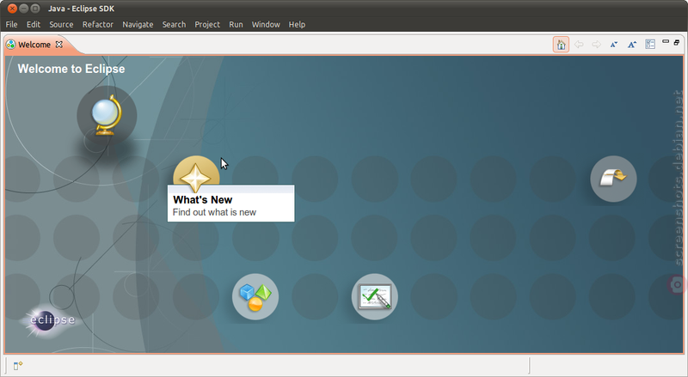Open the Overview globe icon

point(107,116)
